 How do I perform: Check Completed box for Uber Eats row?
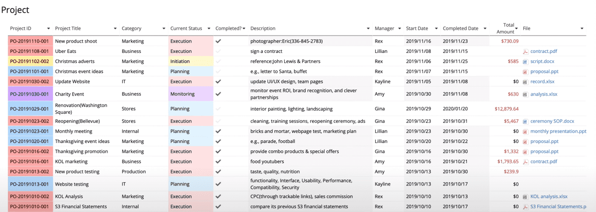point(218,51)
